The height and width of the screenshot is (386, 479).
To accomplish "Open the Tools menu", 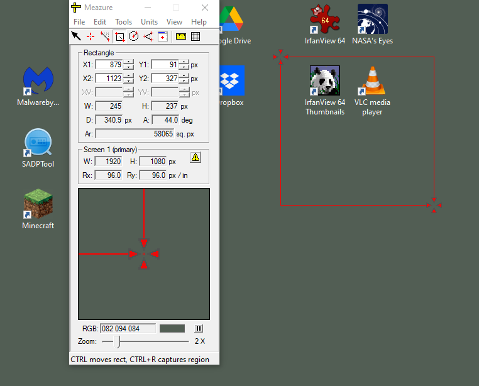I will (123, 22).
